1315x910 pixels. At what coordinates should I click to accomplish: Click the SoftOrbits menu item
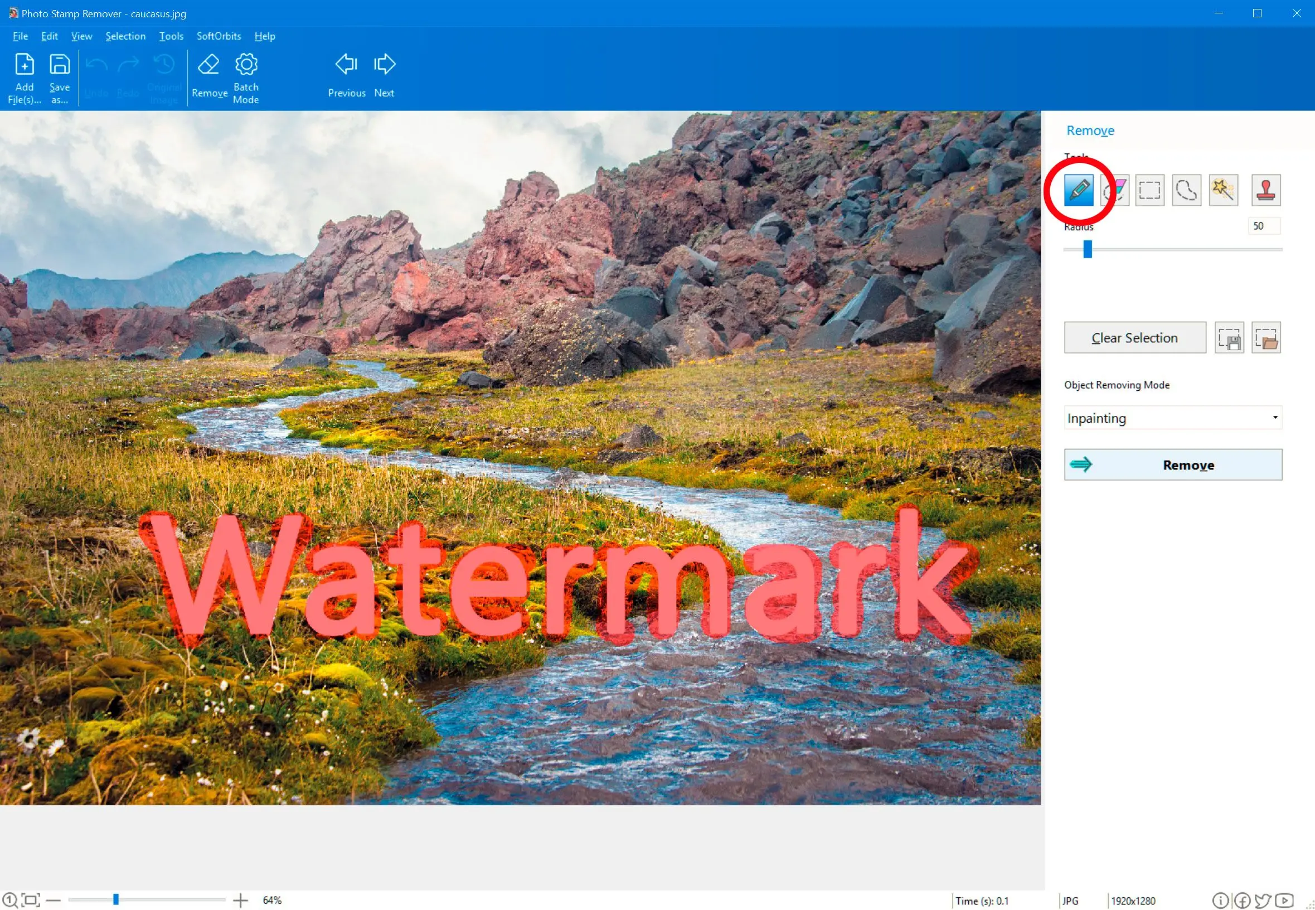tap(218, 36)
